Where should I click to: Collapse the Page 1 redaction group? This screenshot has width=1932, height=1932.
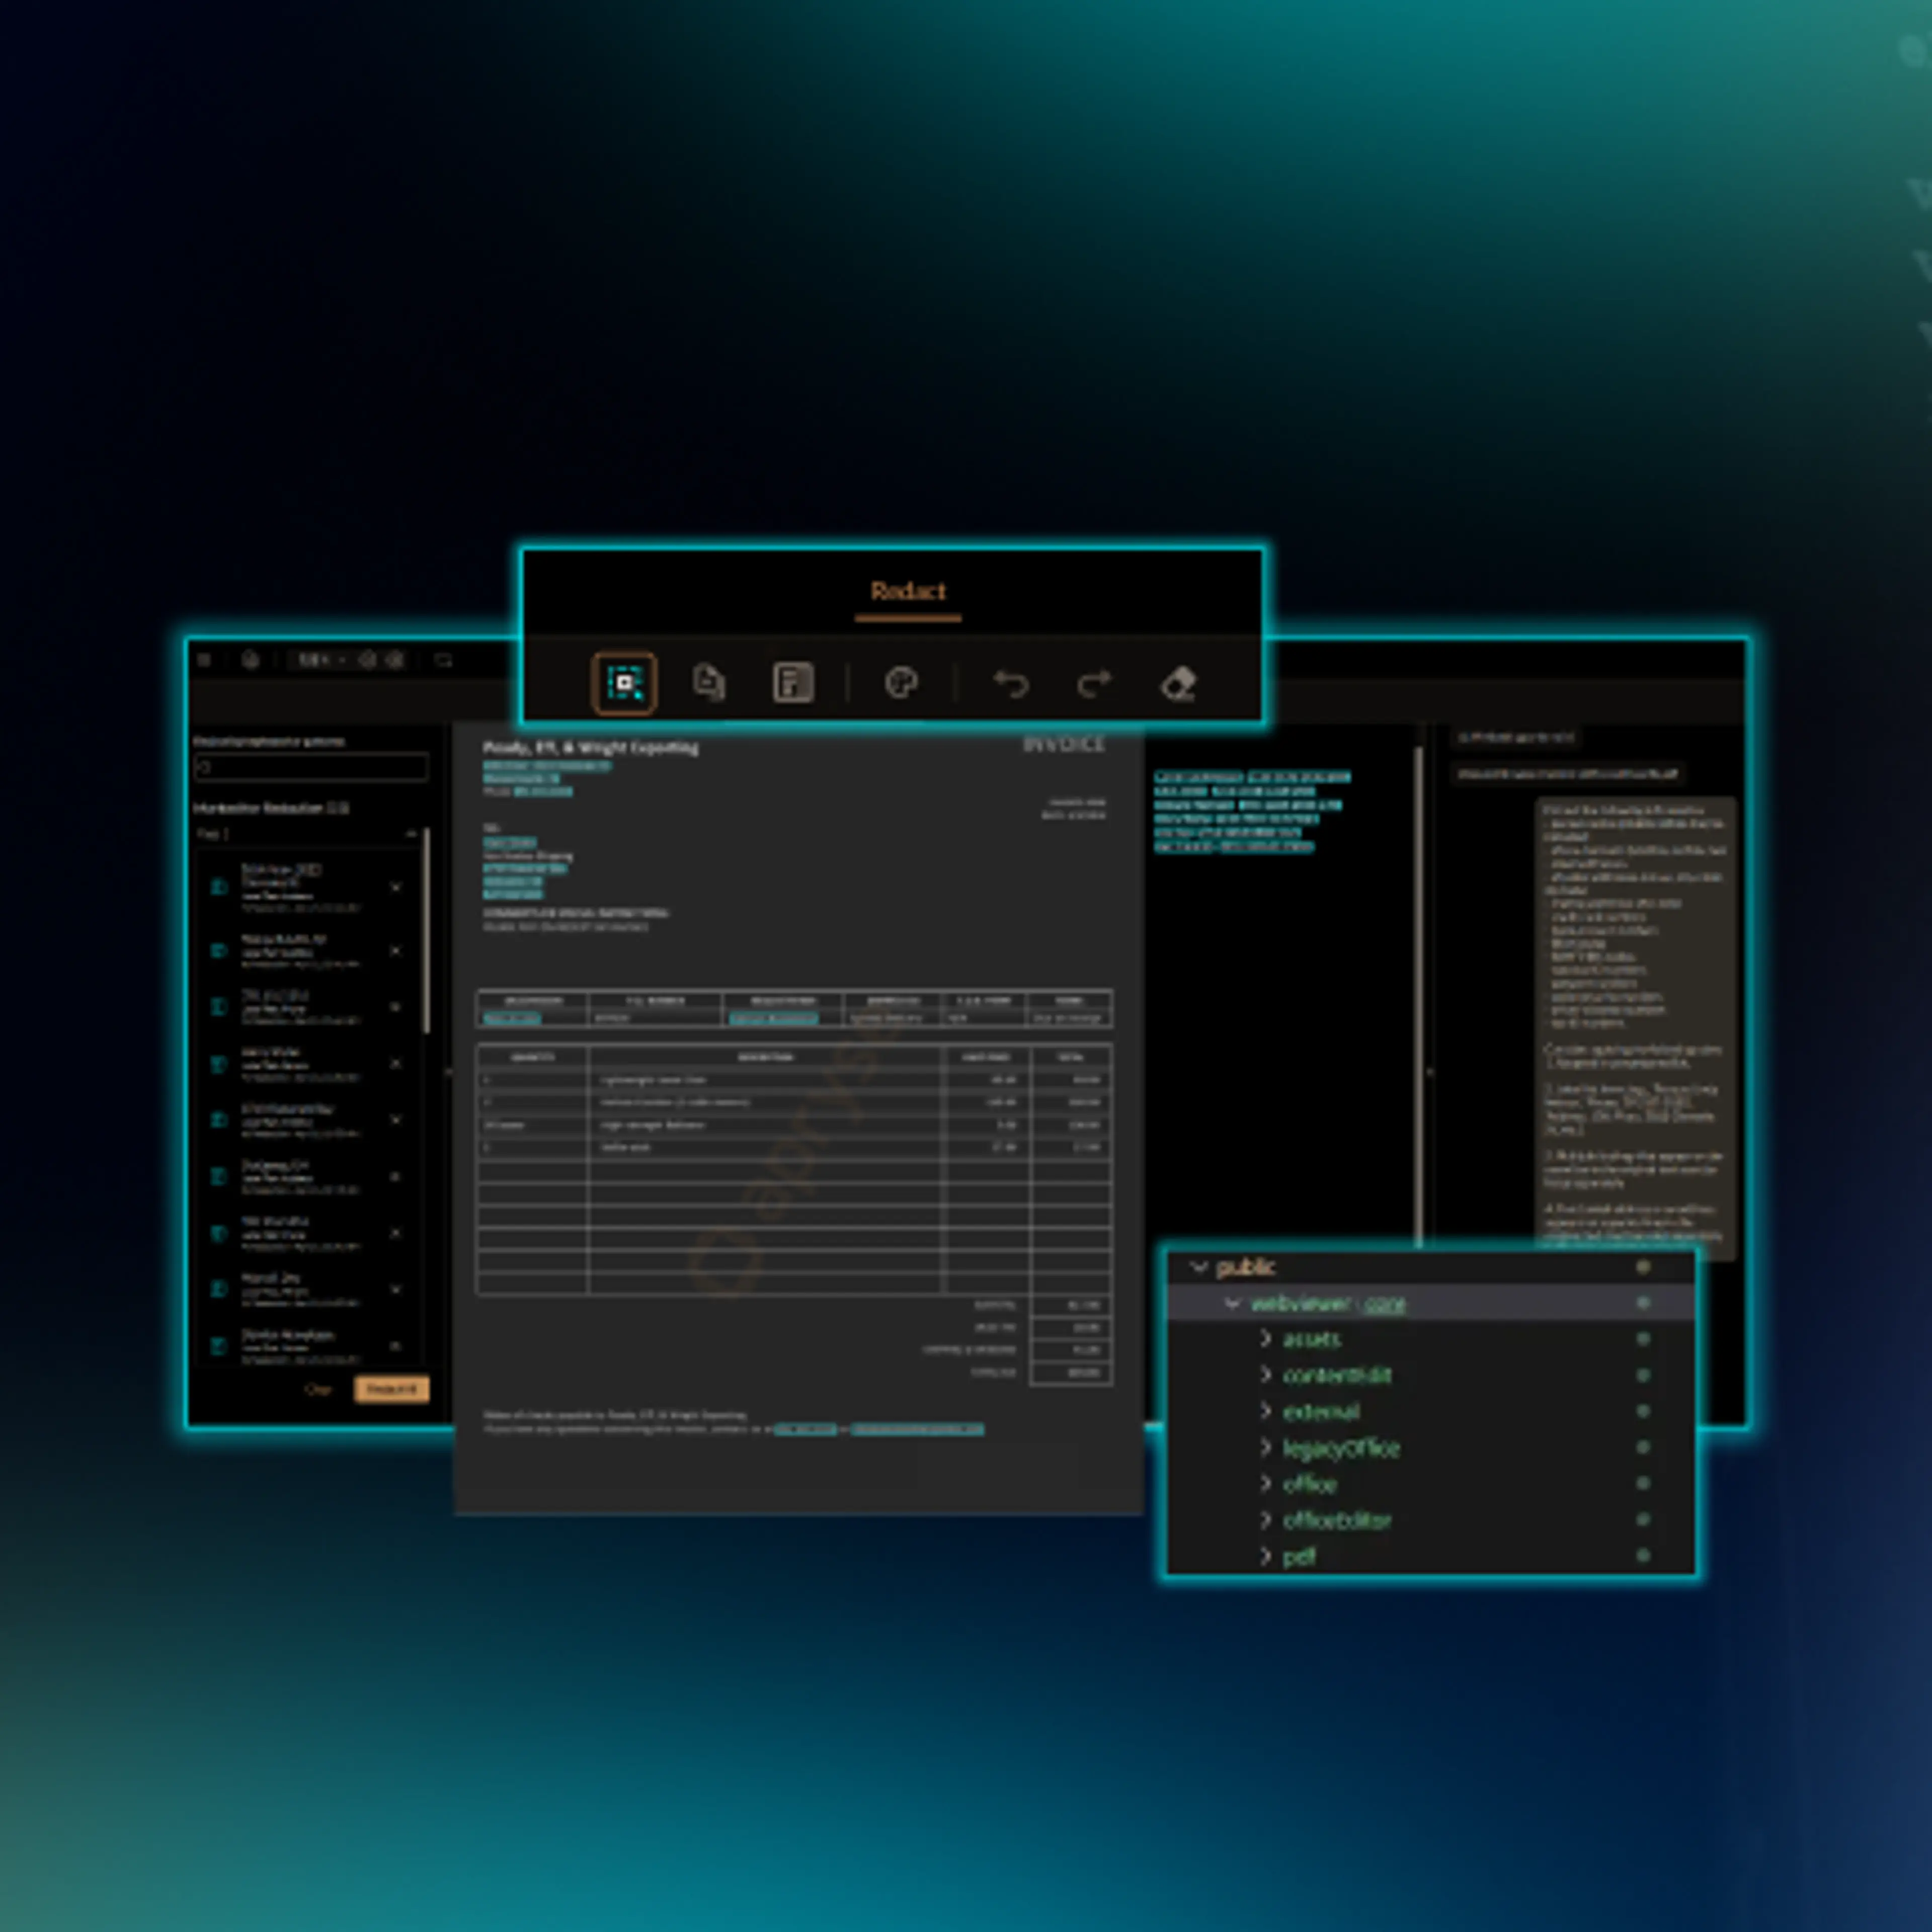click(x=410, y=834)
